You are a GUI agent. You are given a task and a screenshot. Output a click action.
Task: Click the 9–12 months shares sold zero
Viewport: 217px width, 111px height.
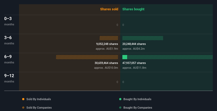pos(117,82)
